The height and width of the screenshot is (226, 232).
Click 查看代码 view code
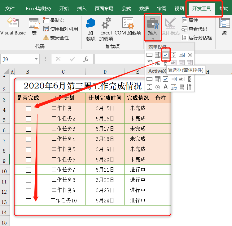tap(195, 29)
